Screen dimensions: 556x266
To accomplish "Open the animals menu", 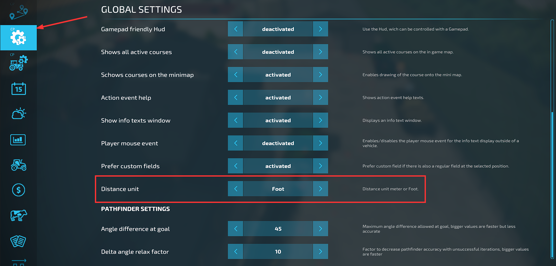I will point(18,215).
